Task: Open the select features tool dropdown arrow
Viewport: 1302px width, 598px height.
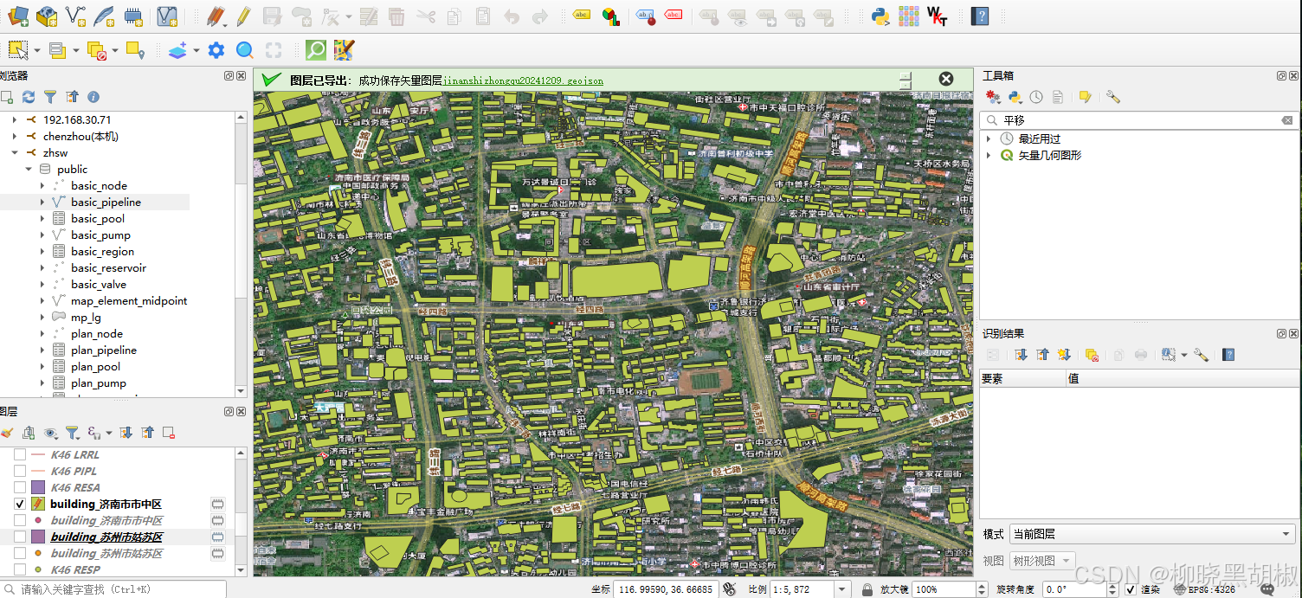Action: [38, 50]
